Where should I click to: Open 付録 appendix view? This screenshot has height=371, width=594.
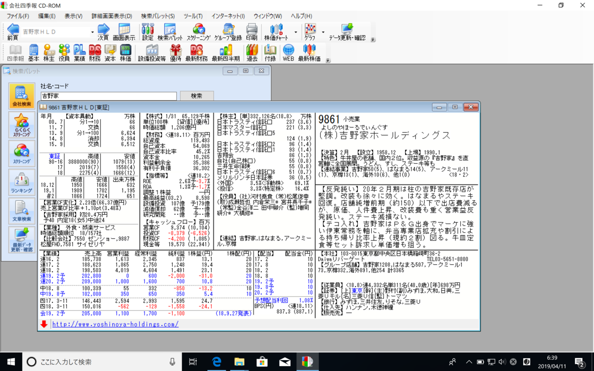pyautogui.click(x=270, y=53)
